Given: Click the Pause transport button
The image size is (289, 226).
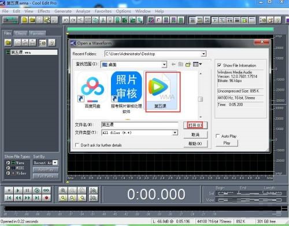Looking at the screenshot, I should [27, 190].
